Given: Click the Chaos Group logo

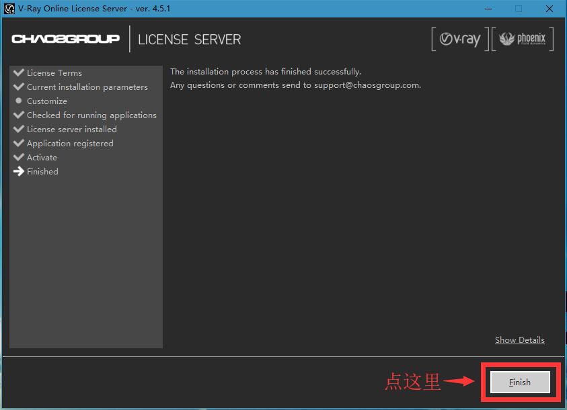Looking at the screenshot, I should (65, 39).
